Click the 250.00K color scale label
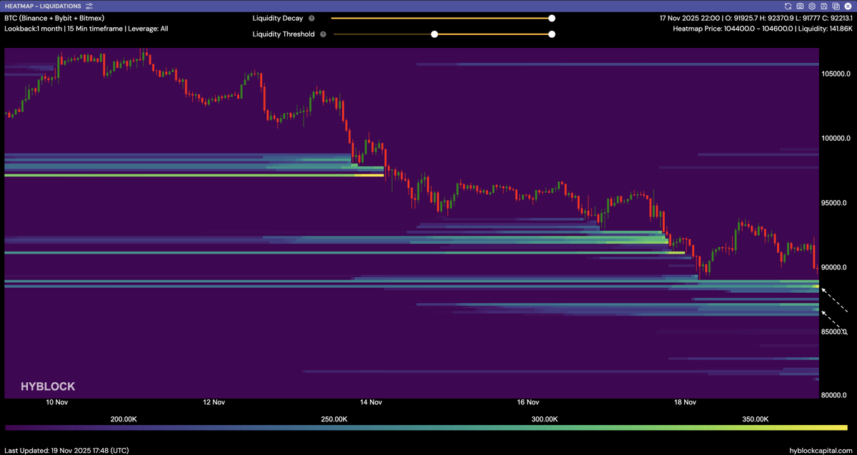 pos(334,419)
